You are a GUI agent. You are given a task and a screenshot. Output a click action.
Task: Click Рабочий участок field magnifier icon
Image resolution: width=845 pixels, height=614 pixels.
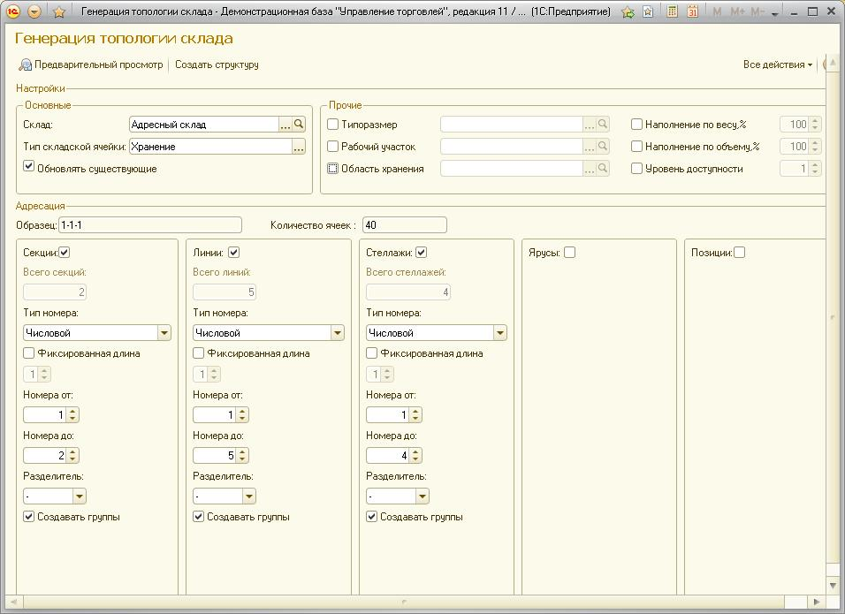click(x=603, y=147)
